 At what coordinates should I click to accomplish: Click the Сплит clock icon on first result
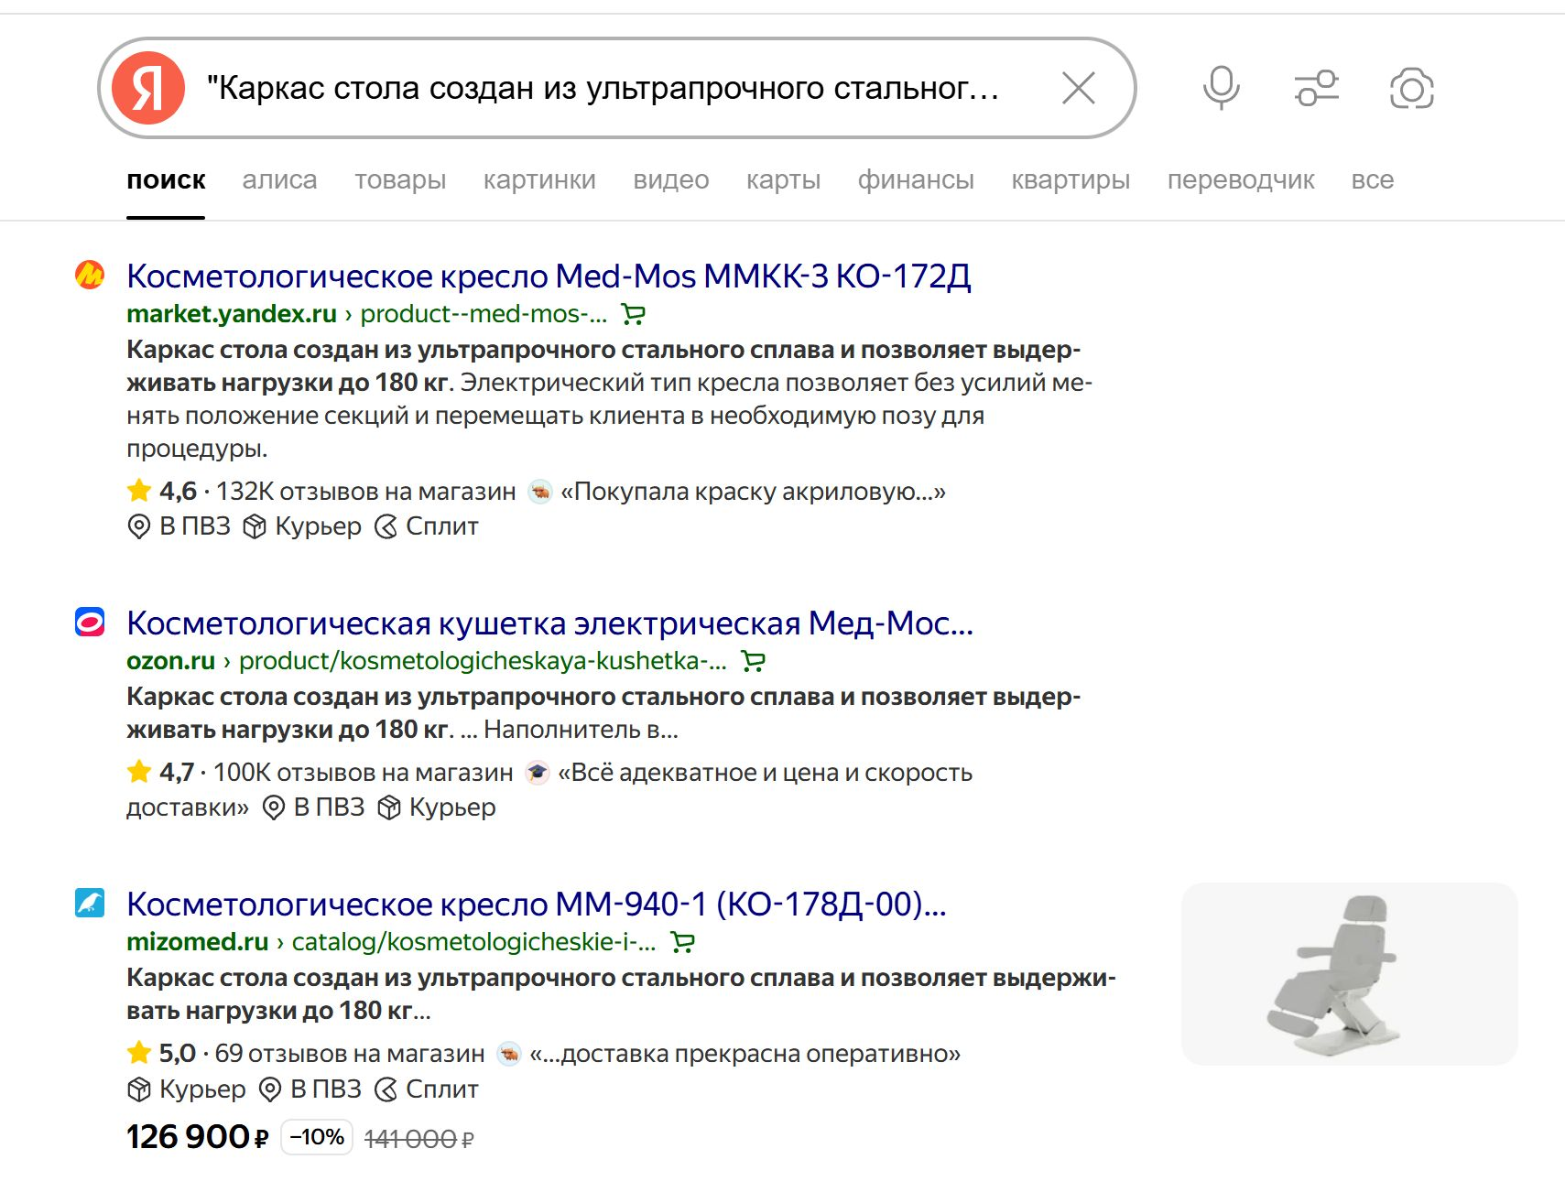tap(386, 526)
